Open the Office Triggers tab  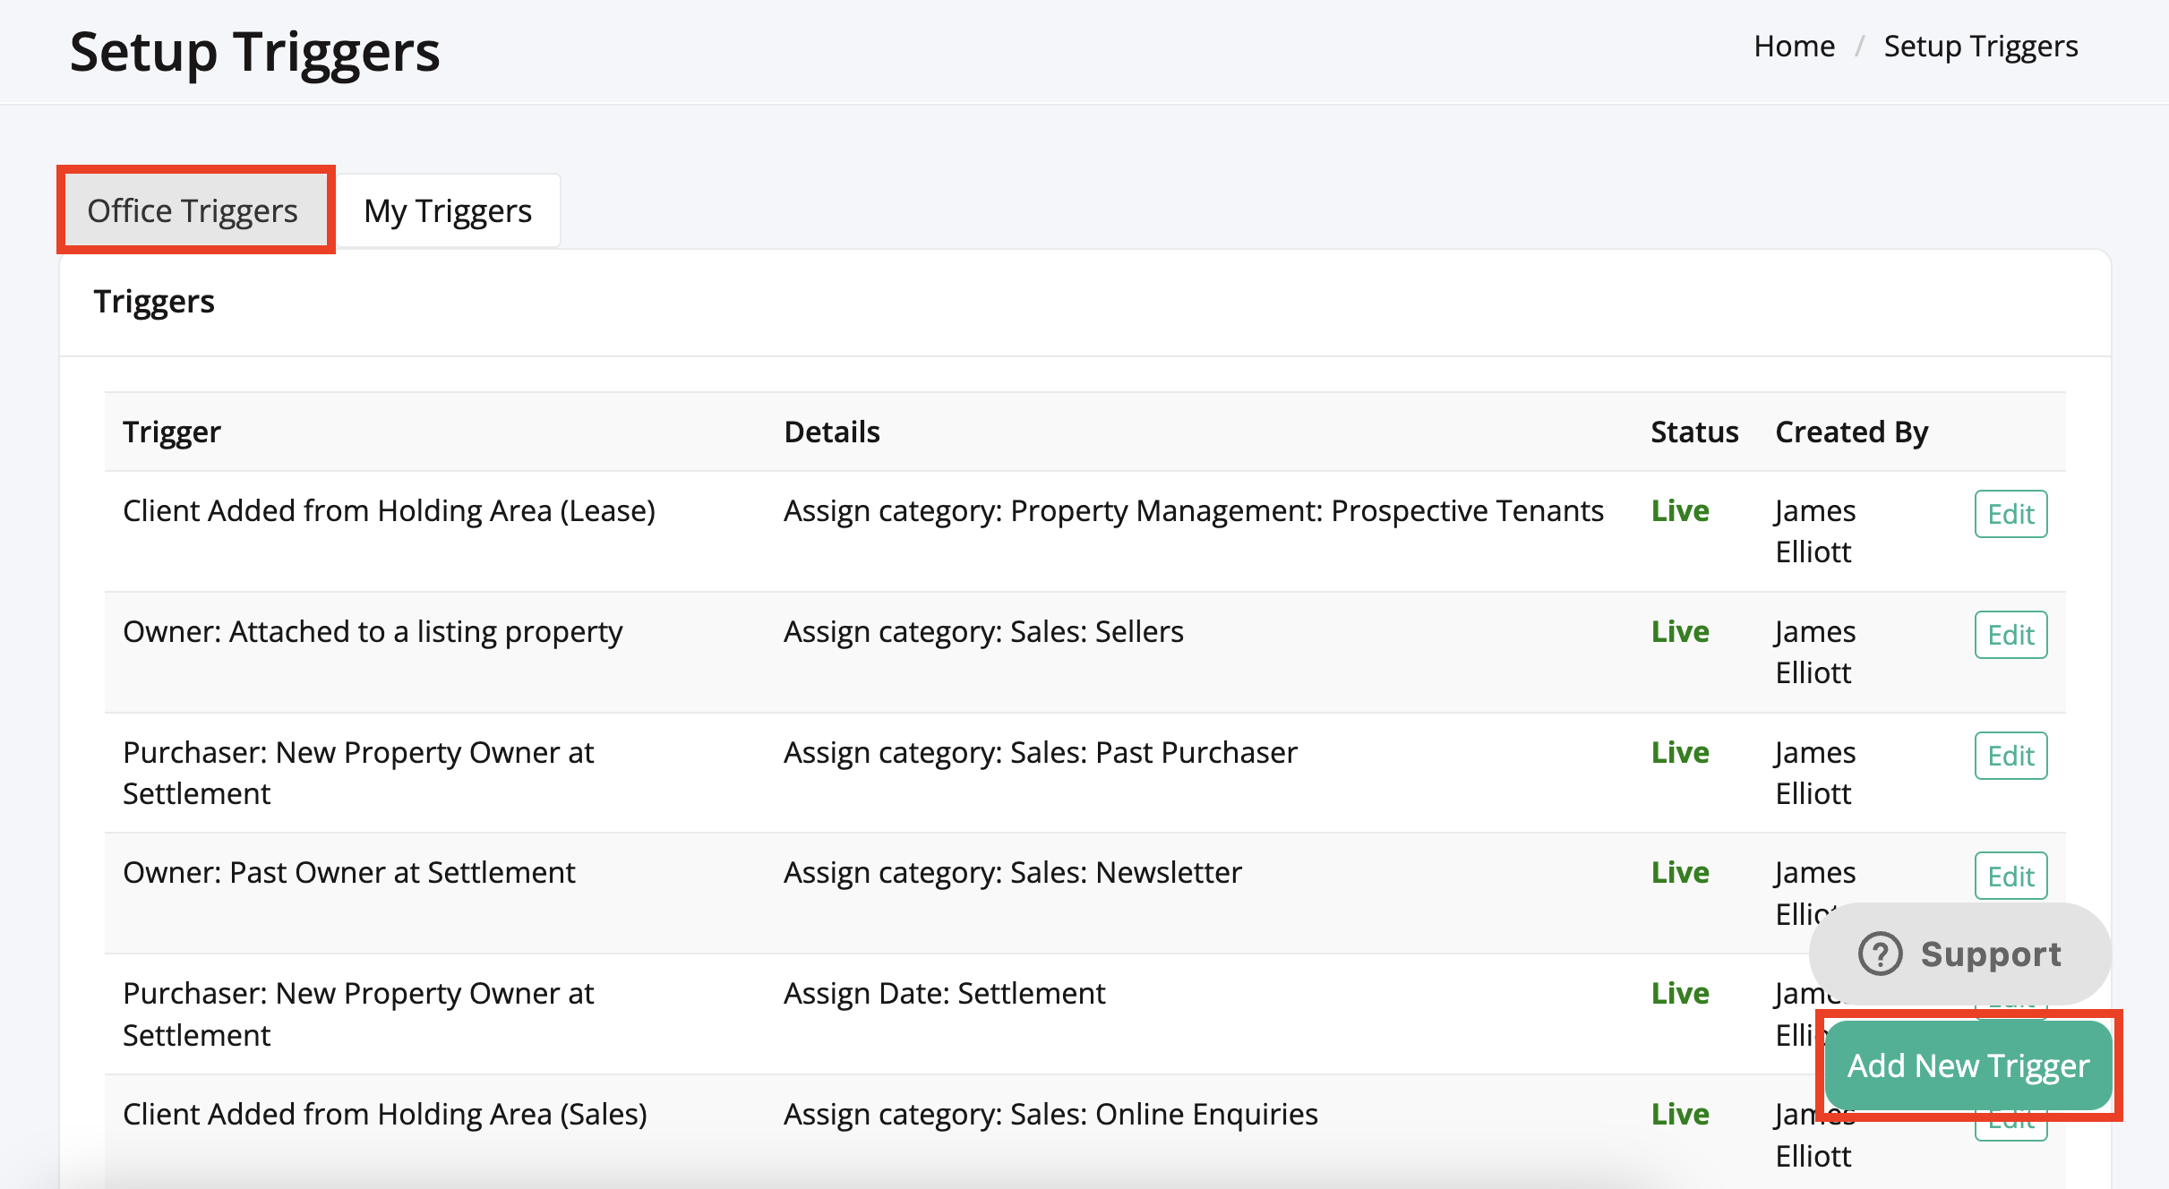coord(193,210)
